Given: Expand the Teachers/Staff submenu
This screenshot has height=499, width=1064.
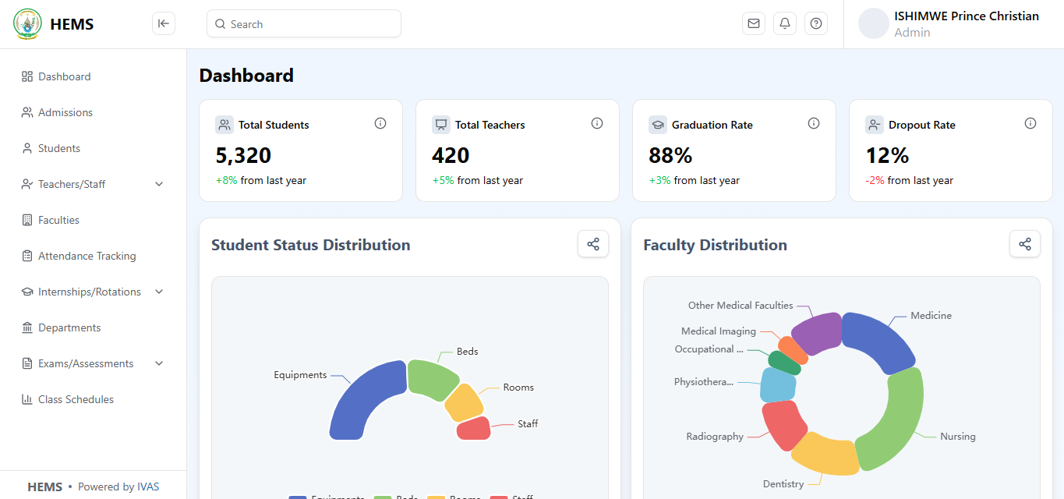Looking at the screenshot, I should [159, 184].
